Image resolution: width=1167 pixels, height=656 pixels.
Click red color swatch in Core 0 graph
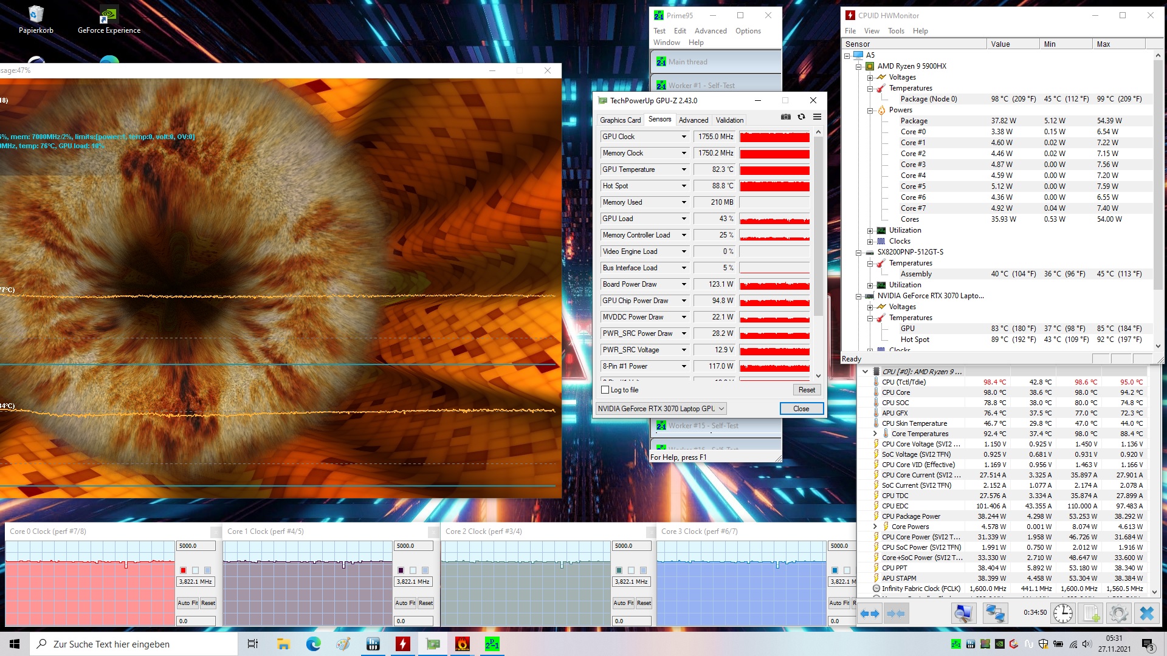[x=183, y=570]
